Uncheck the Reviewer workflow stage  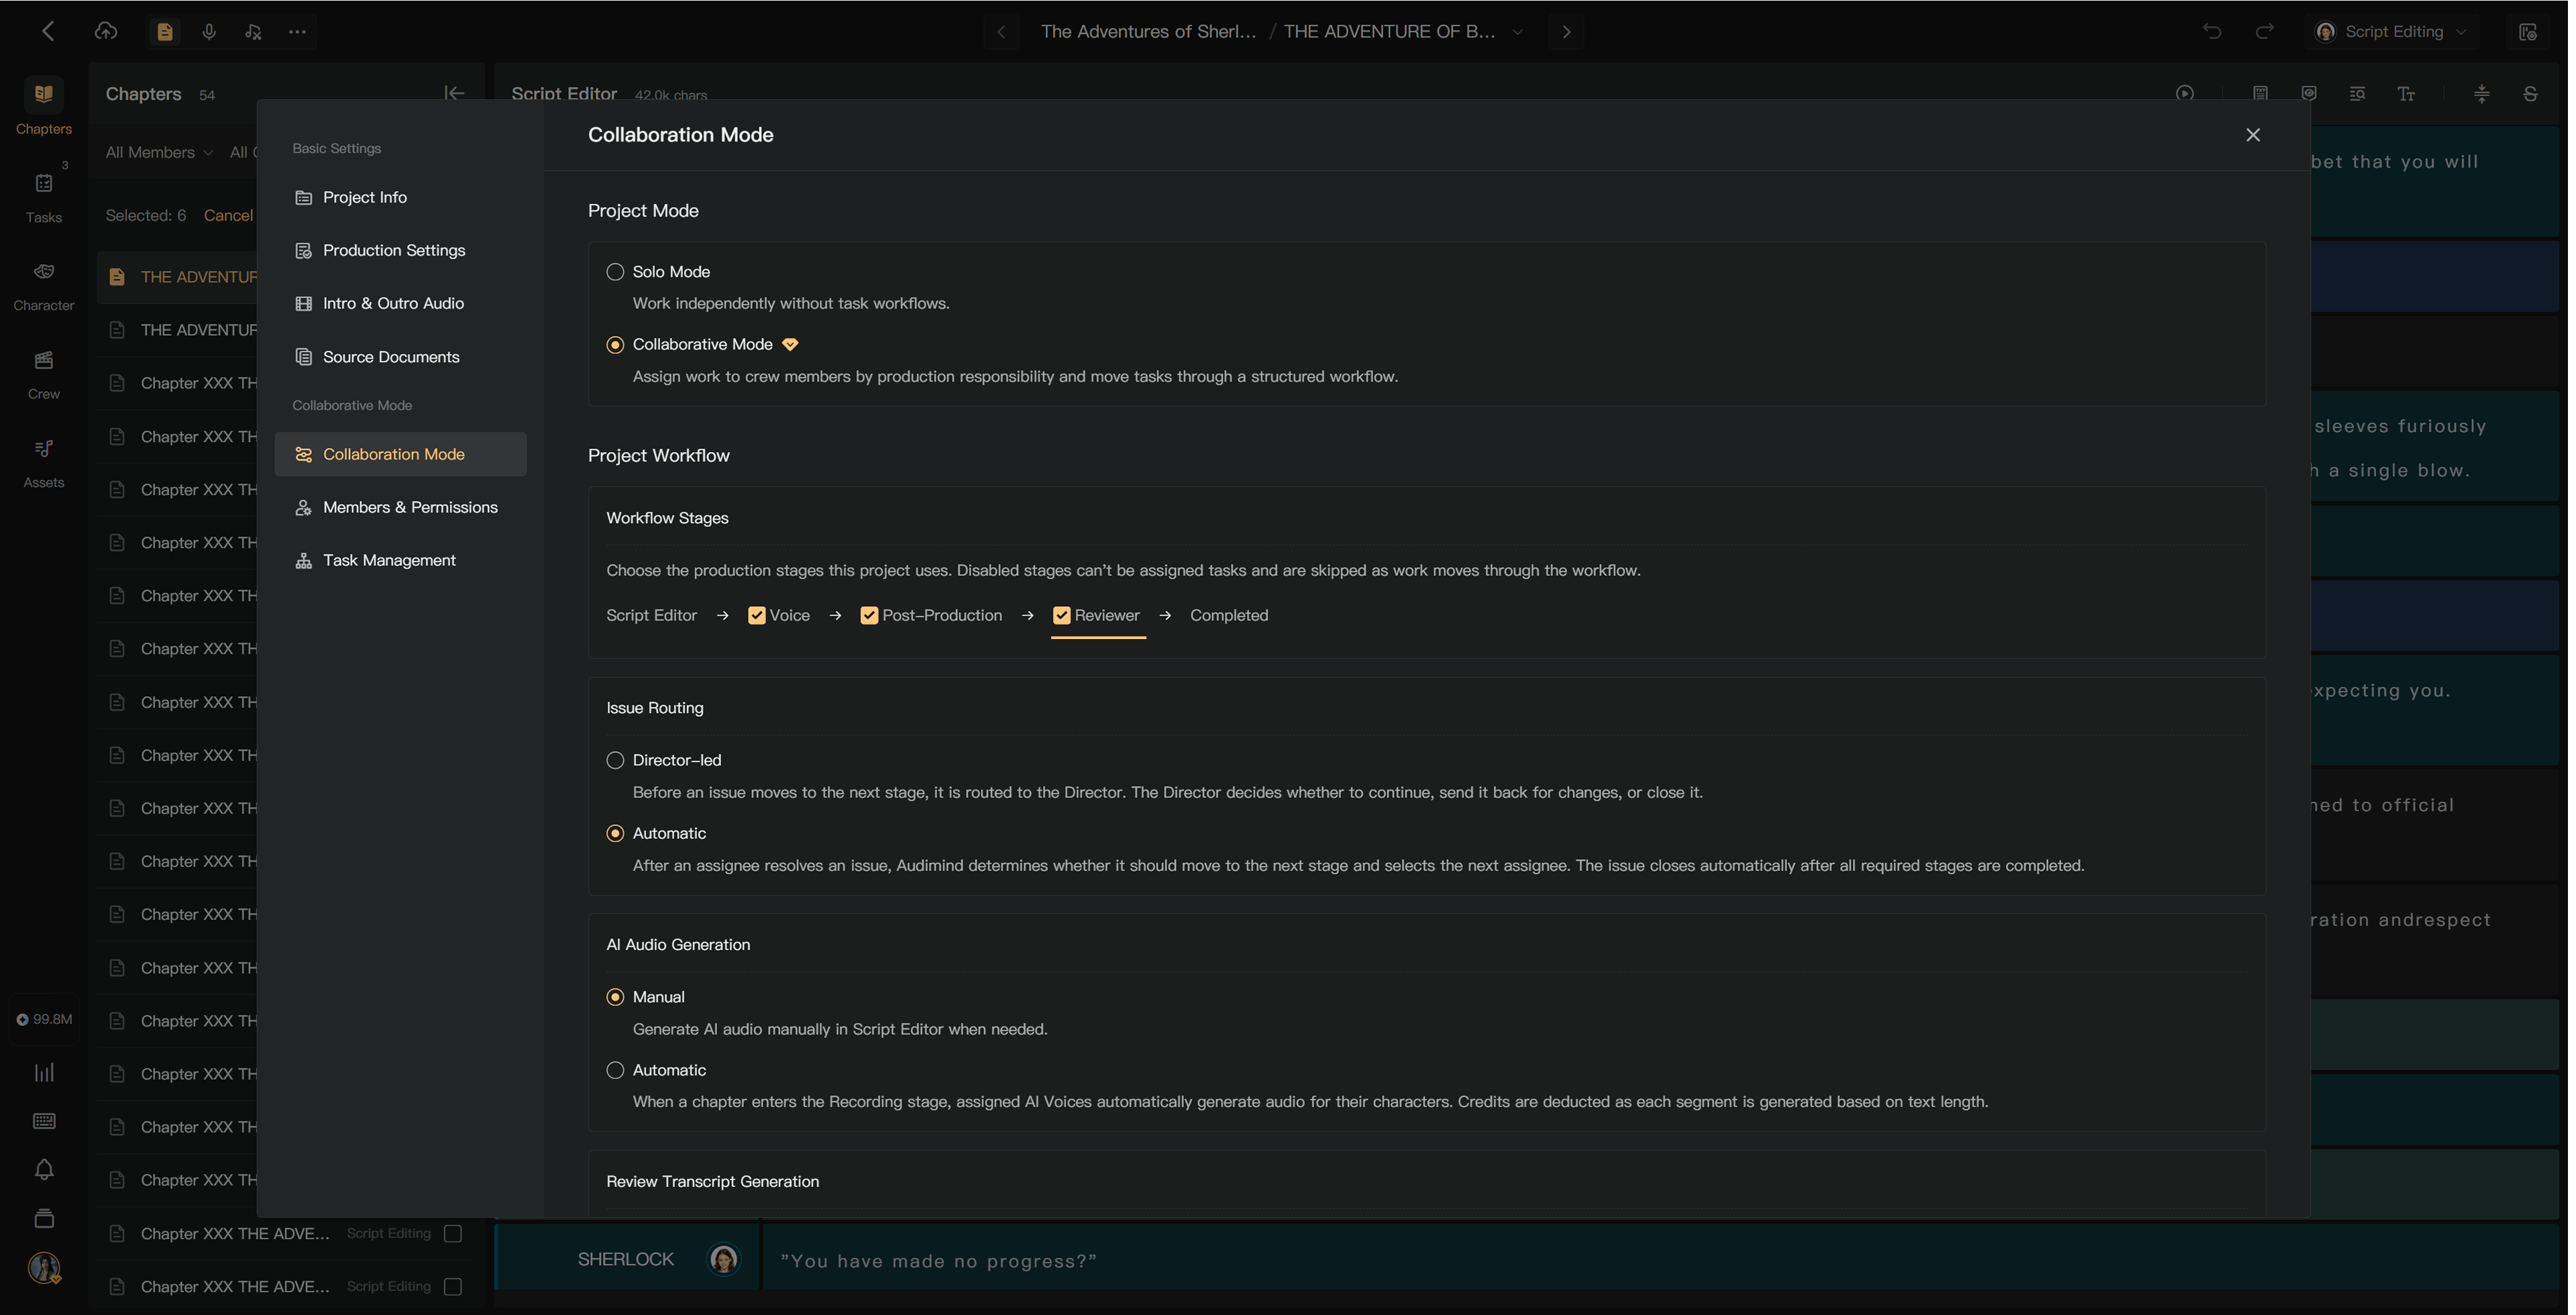click(x=1063, y=616)
